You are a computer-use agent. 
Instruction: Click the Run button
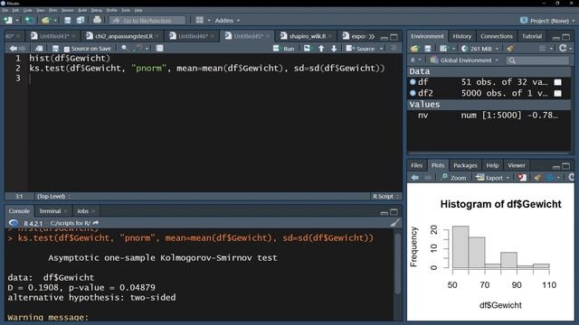(283, 48)
